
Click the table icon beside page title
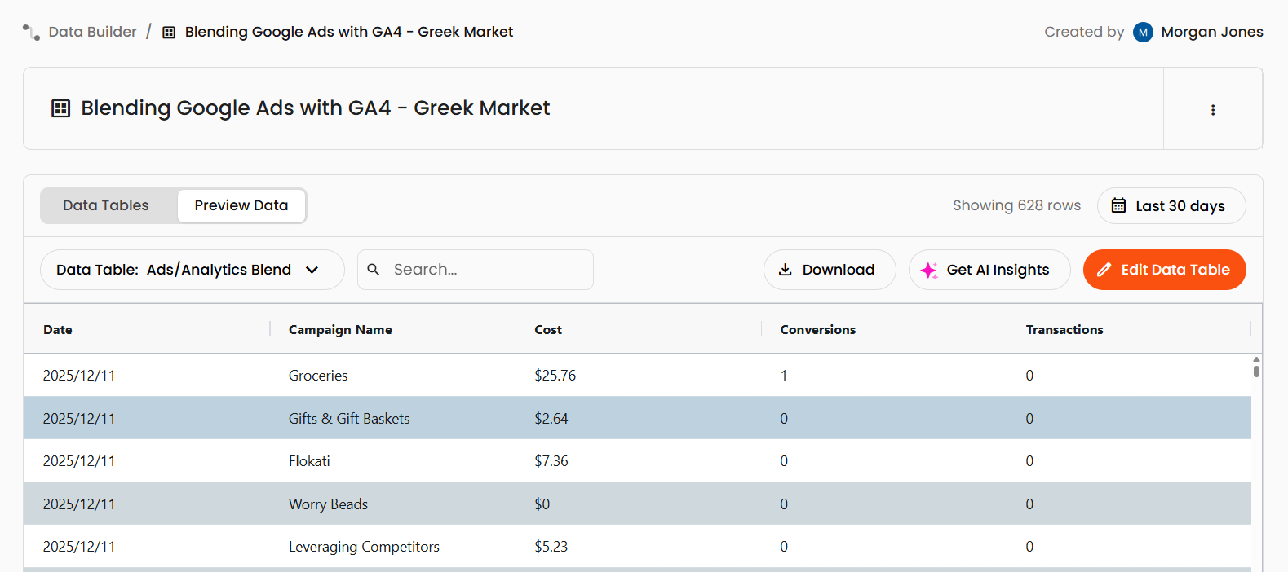click(x=61, y=108)
